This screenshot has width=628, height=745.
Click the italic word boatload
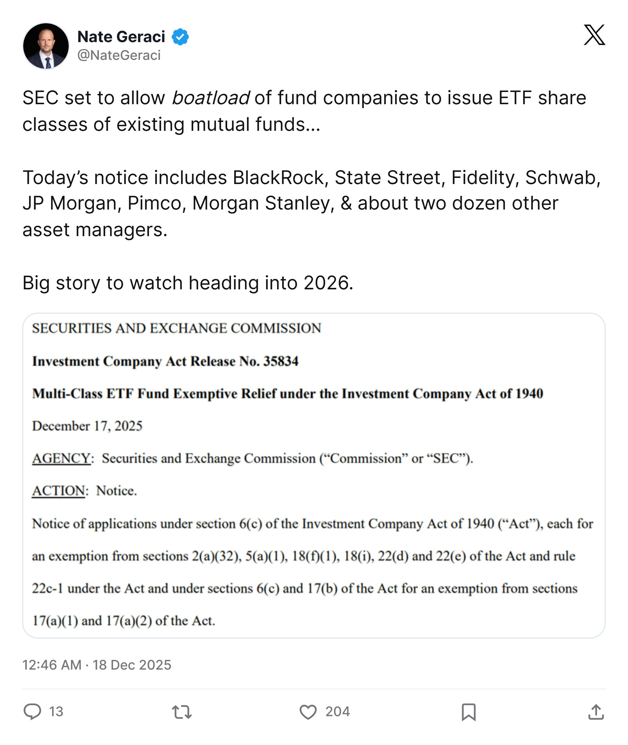211,98
